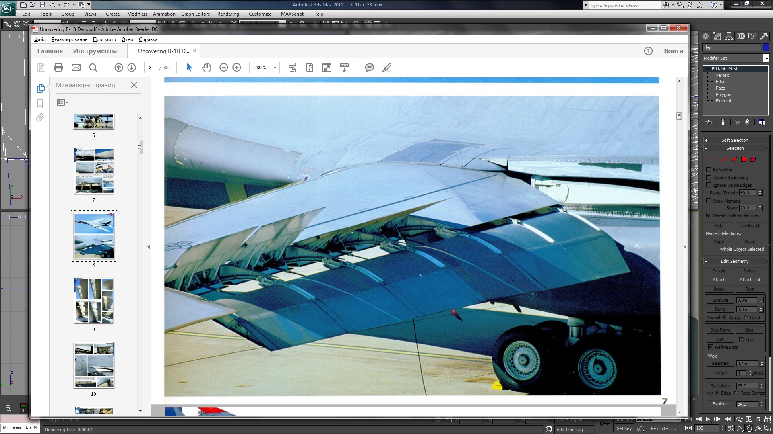This screenshot has height=434, width=773.
Task: Open the attachments paperclip panel
Action: point(40,118)
